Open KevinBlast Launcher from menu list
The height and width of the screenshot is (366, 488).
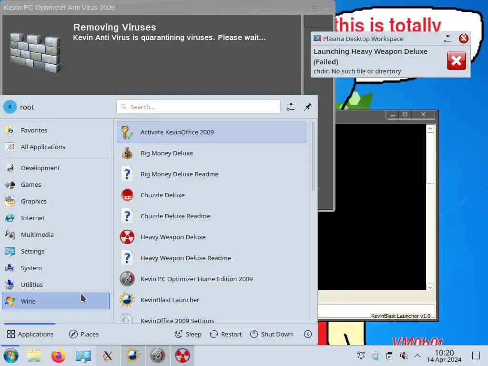[x=211, y=300]
